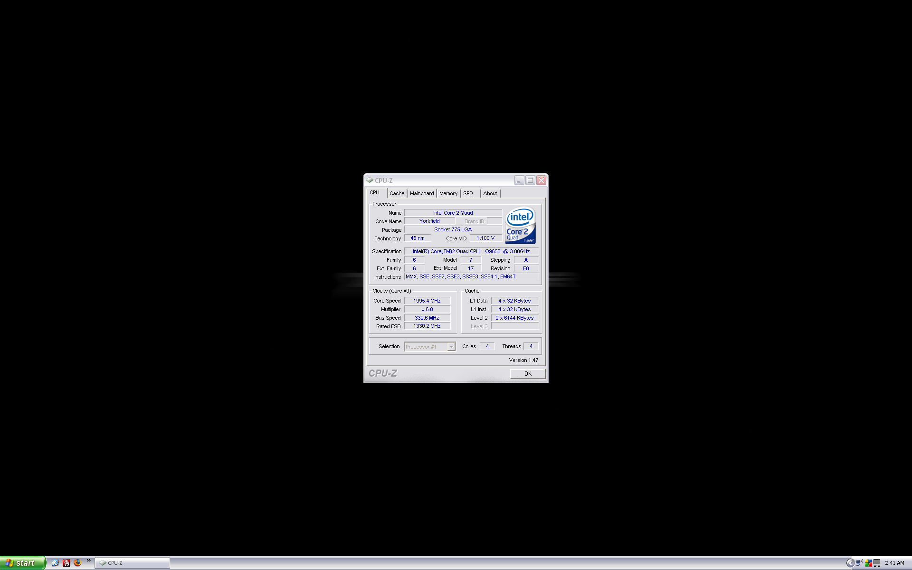Image resolution: width=912 pixels, height=570 pixels.
Task: Click the Stepping value A
Action: coord(526,260)
